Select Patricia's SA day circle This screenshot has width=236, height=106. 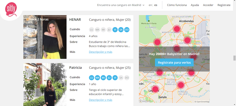121,78
